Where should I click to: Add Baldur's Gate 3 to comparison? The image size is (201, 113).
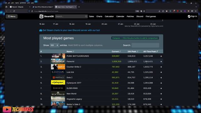point(161,105)
